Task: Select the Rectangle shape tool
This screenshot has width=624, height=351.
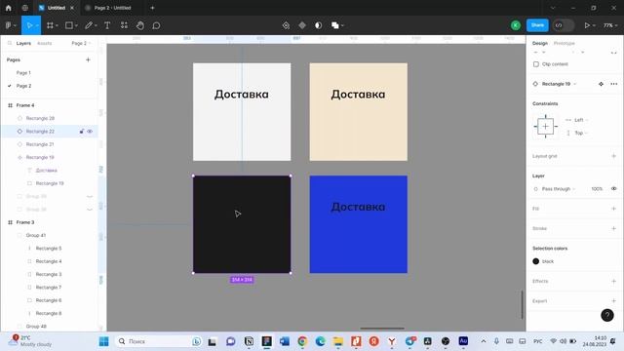Action: point(69,25)
